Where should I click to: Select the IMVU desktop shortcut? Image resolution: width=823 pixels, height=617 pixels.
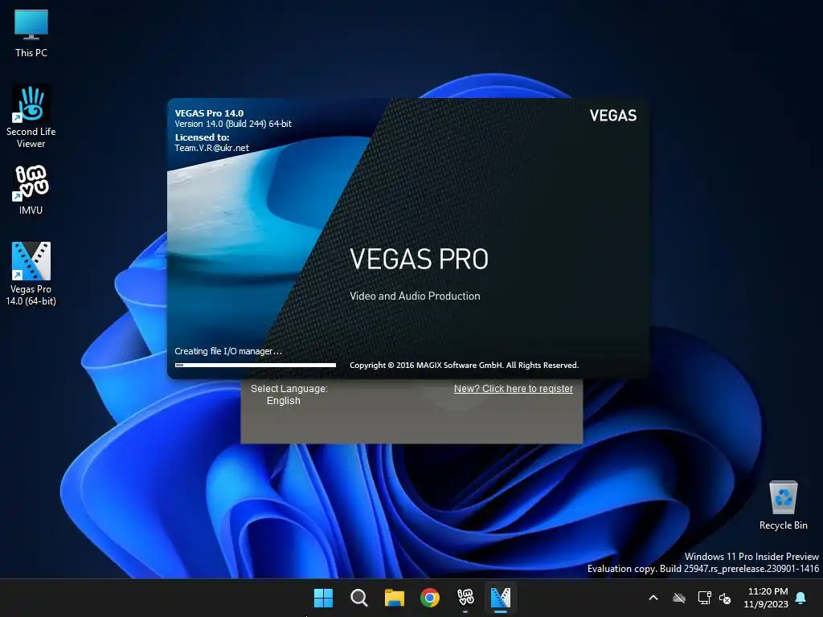tap(31, 190)
